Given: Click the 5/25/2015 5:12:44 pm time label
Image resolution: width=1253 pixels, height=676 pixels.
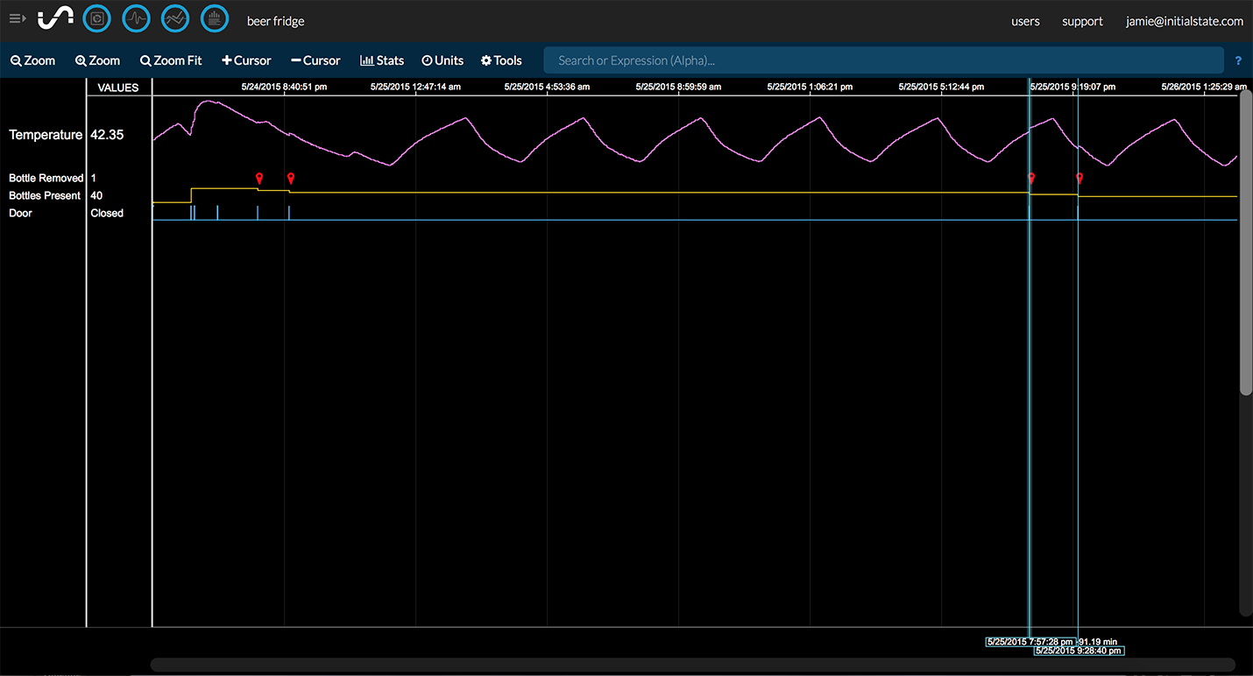Looking at the screenshot, I should [942, 87].
